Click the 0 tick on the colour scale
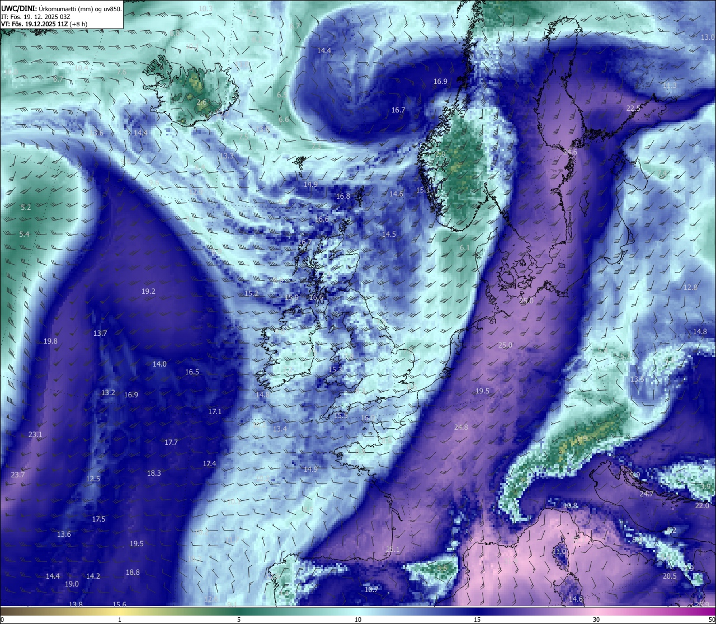The image size is (716, 624). [x=2, y=620]
